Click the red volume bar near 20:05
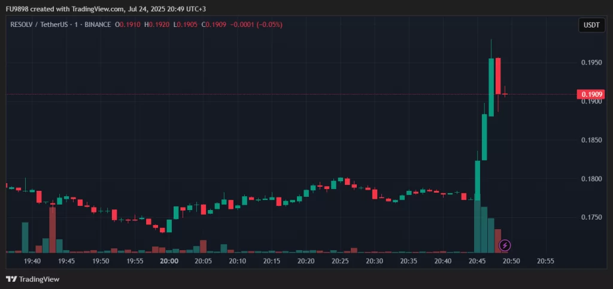Viewport: 613px width, 289px height. coord(203,246)
